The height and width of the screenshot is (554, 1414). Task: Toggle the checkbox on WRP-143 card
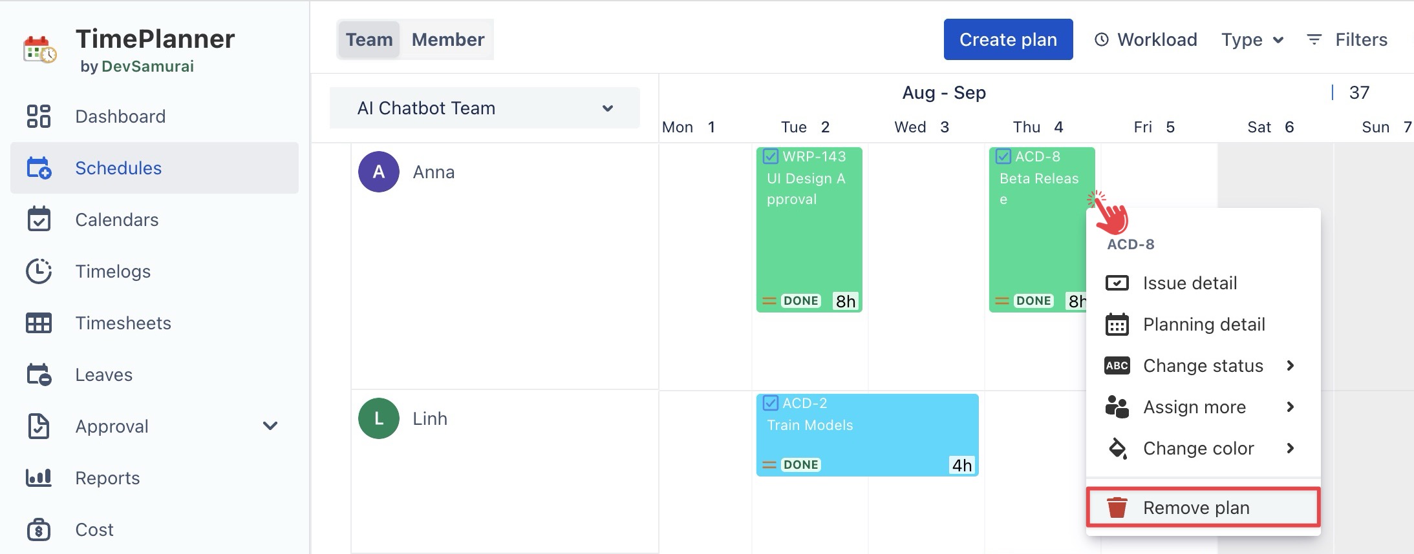(x=770, y=156)
